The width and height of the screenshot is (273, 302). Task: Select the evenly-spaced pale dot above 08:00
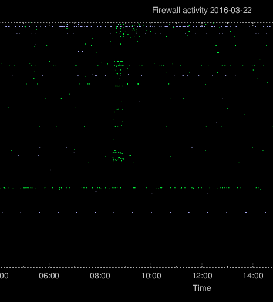click(95, 213)
